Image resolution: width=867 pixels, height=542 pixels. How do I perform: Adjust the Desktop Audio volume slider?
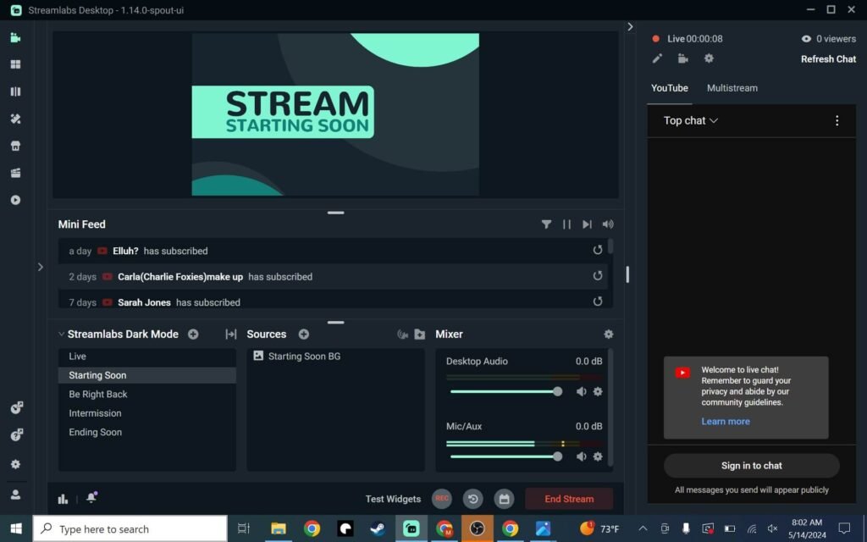[x=506, y=391]
